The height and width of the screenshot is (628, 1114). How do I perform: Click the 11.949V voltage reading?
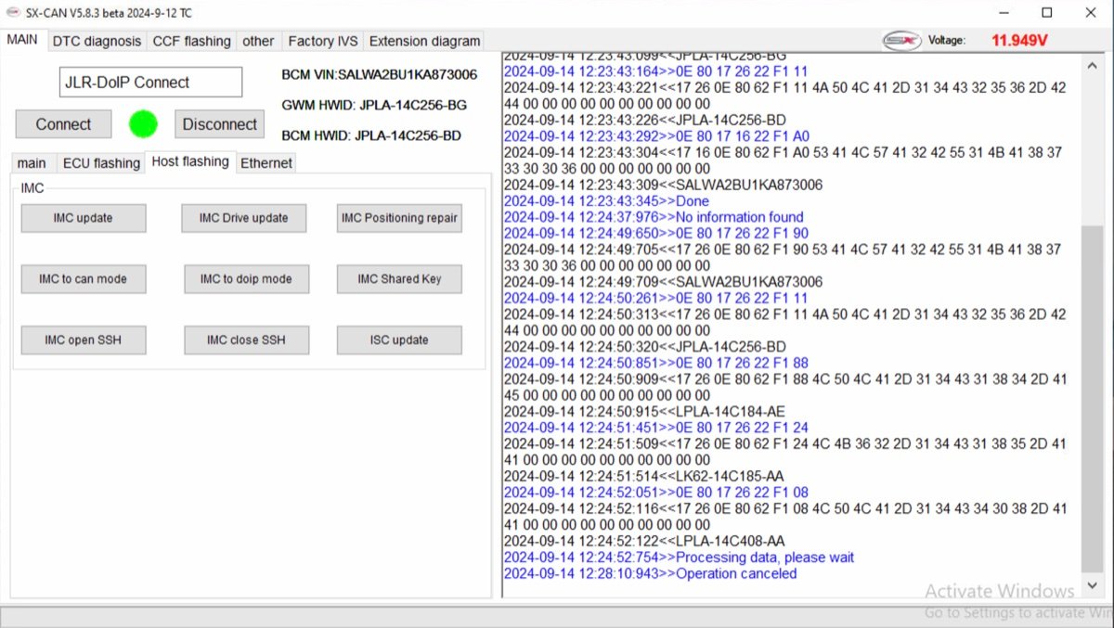click(1019, 41)
